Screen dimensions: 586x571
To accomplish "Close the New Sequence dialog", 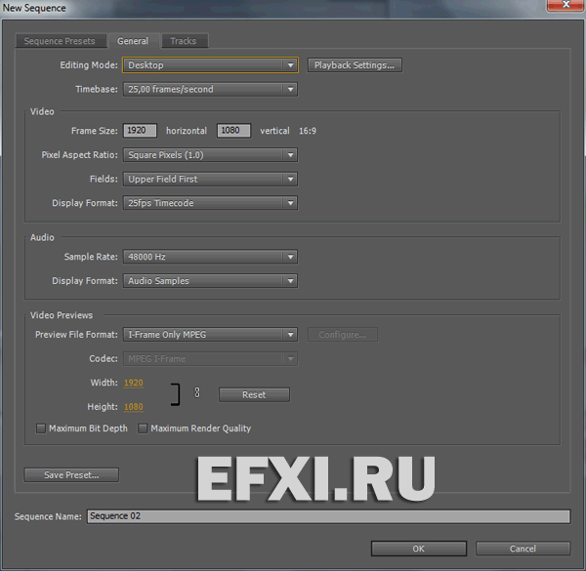I will [x=565, y=5].
